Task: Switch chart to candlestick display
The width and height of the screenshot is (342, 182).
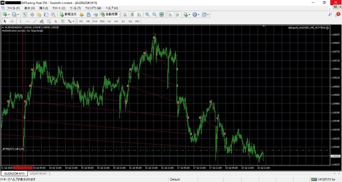Action: point(132,14)
